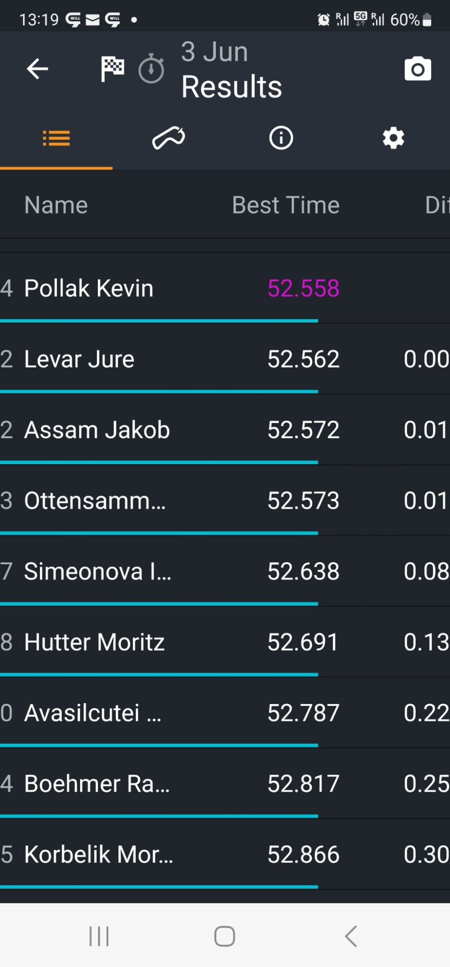Open Android recent apps button
450x967 pixels.
pos(99,937)
